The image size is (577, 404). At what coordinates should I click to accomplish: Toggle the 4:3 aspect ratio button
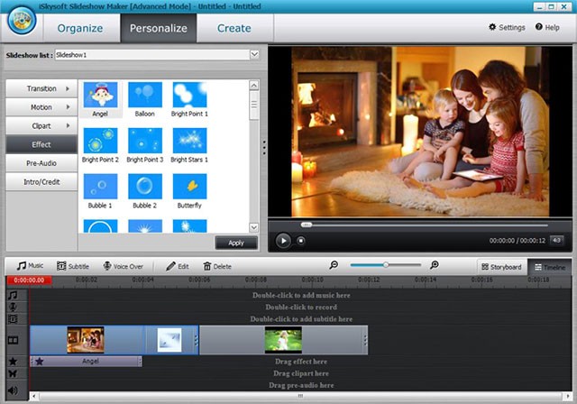point(556,240)
